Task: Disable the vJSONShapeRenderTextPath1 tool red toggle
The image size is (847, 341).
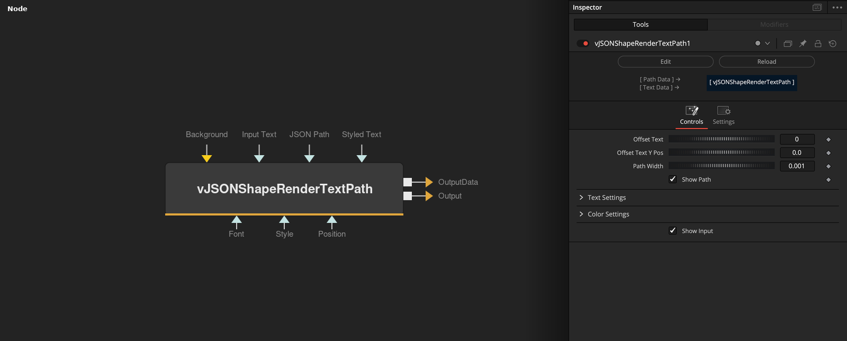Action: click(583, 43)
